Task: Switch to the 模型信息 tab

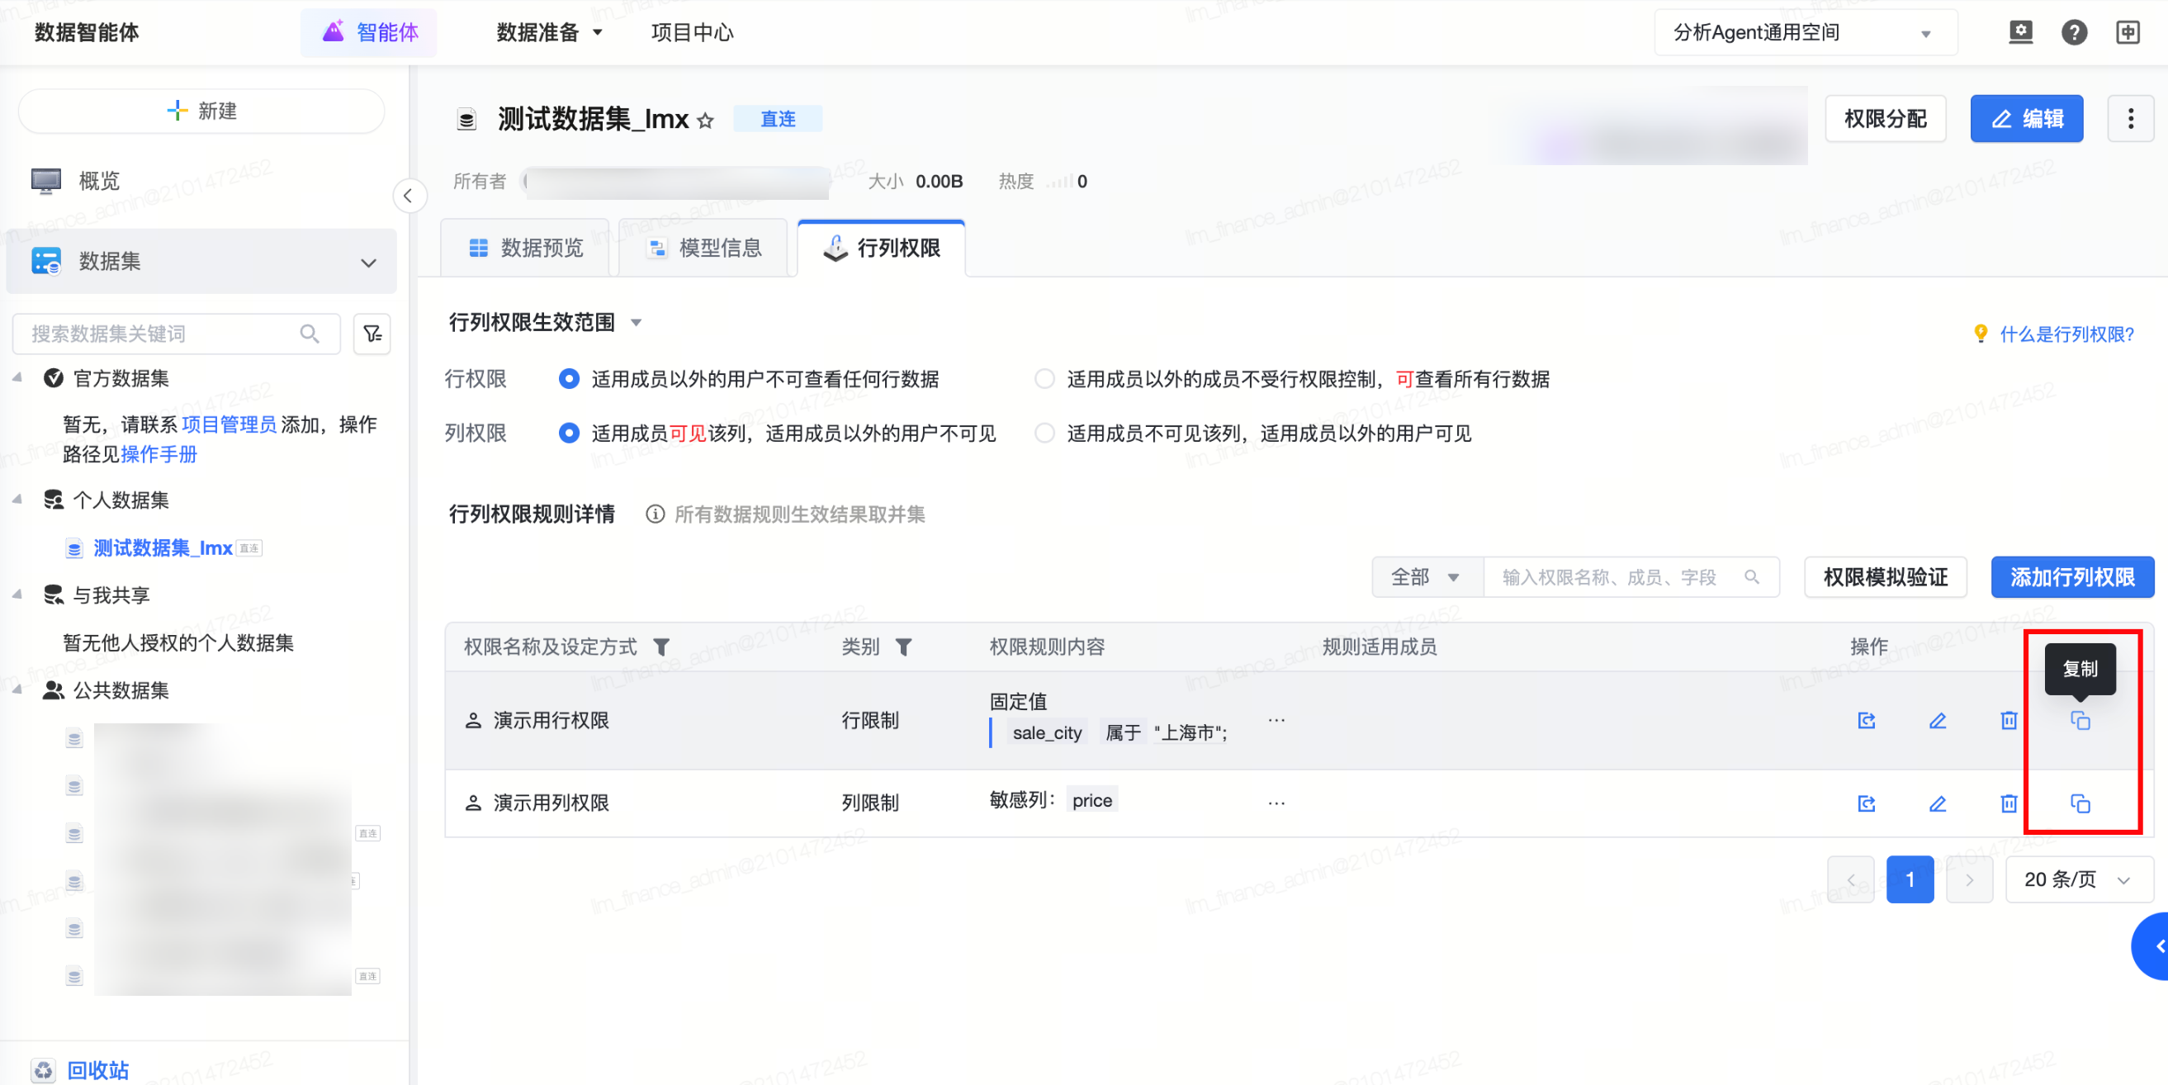Action: (703, 248)
